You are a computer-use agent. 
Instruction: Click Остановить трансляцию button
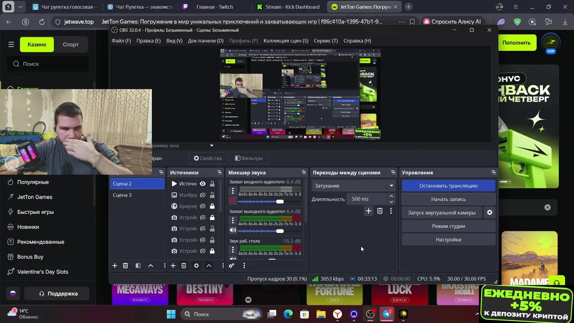(x=448, y=186)
